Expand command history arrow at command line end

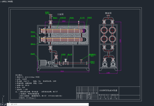[88, 105]
